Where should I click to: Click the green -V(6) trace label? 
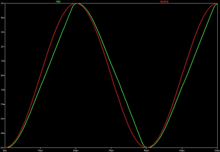[x=57, y=1]
